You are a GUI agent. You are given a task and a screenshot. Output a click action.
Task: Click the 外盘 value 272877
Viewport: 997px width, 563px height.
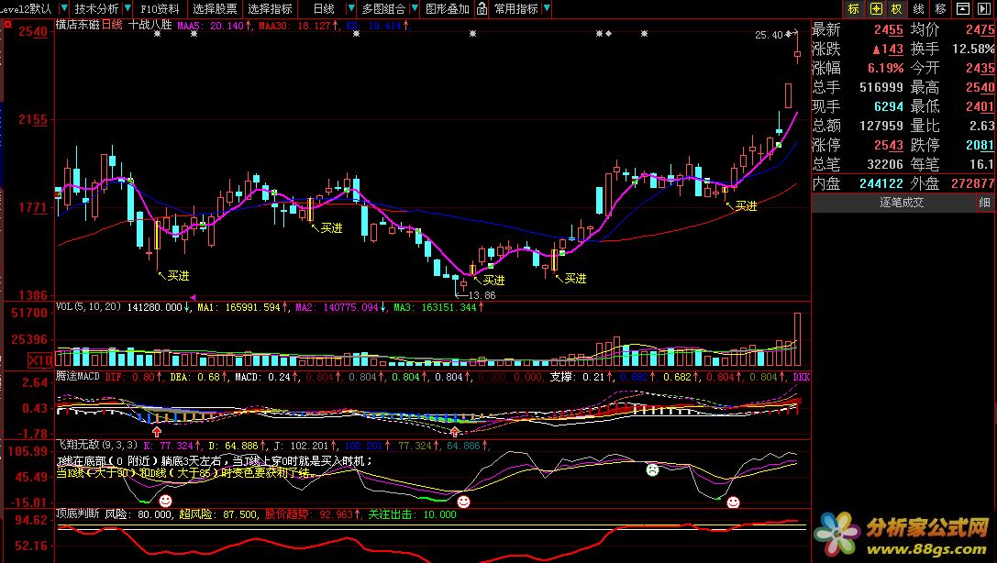(973, 183)
